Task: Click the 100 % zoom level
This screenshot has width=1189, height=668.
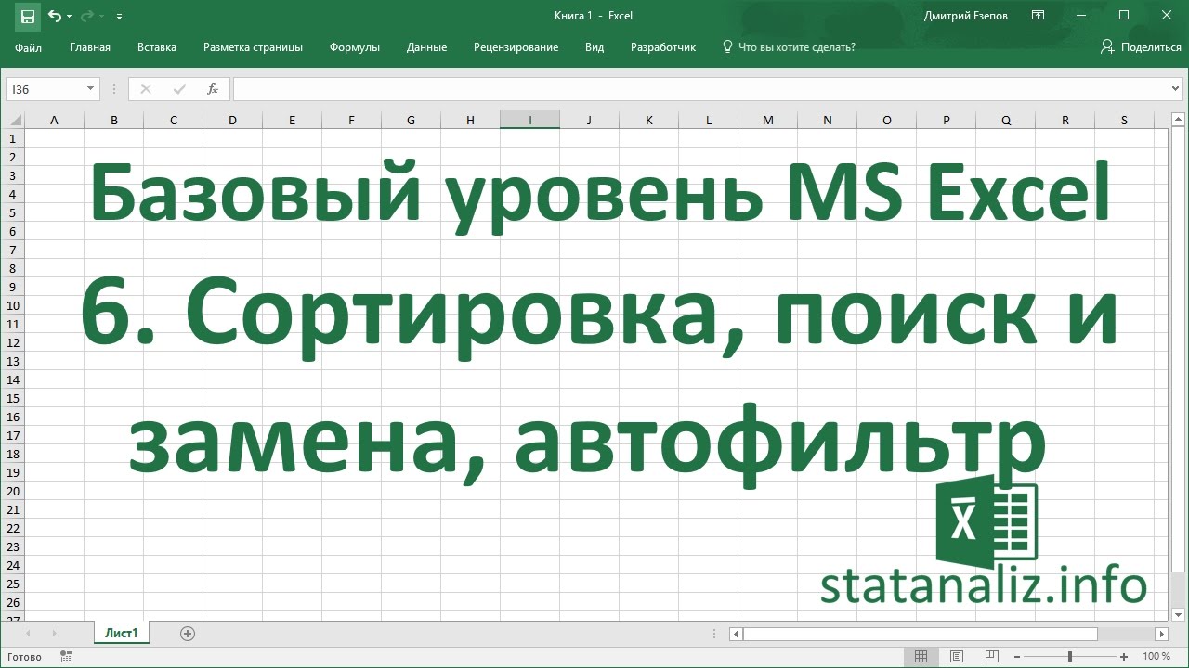Action: [x=1156, y=656]
